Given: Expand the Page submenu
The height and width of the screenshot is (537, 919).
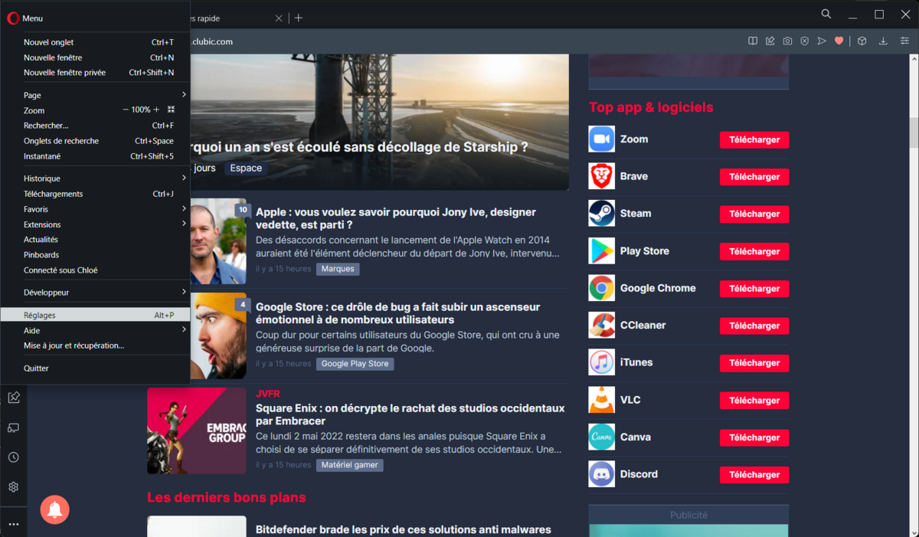Looking at the screenshot, I should pos(95,95).
